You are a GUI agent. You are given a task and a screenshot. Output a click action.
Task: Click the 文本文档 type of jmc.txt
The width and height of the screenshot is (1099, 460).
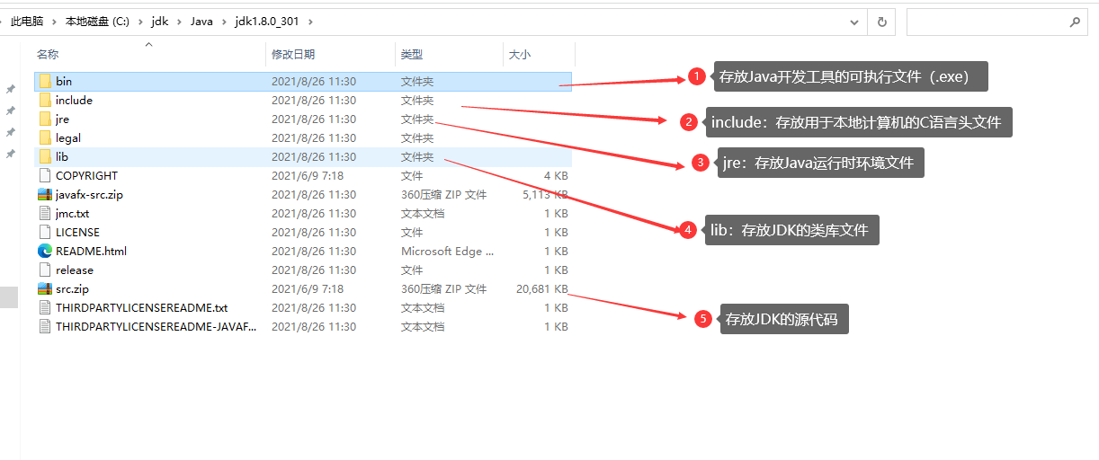(423, 213)
